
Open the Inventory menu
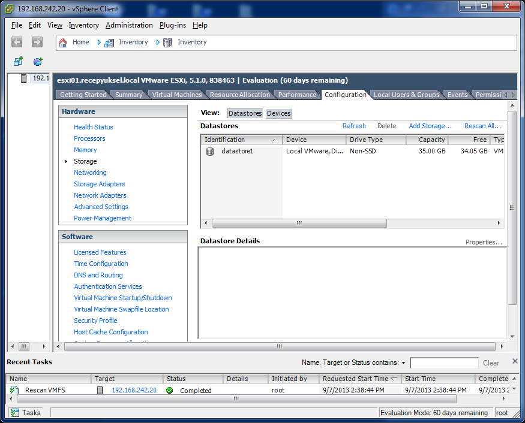click(84, 25)
